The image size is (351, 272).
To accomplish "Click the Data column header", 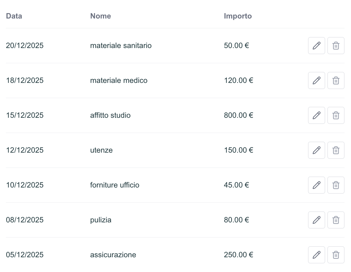I will click(14, 16).
